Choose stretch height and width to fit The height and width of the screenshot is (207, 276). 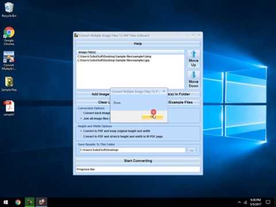pyautogui.click(x=121, y=136)
